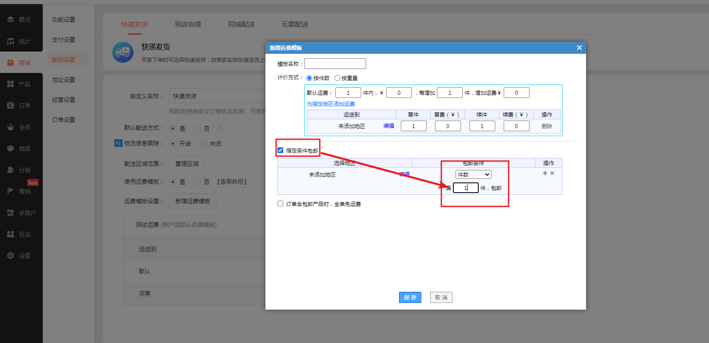709x343 pixels.
Task: Click 管理区域 button
Action: pyautogui.click(x=187, y=164)
